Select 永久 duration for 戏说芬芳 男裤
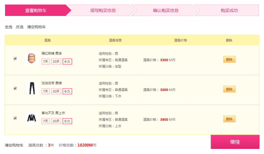Image resolution: width=264 pixels, height=154 pixels. click(x=67, y=91)
